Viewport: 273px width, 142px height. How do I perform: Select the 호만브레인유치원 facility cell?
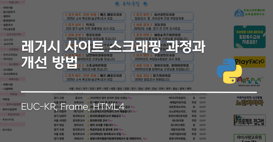click(x=178, y=116)
